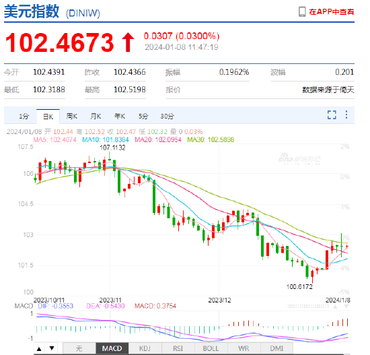Viewport: 370px width, 355px height.
Task: Click the 最高 value 102.5198
Action: coord(130,90)
